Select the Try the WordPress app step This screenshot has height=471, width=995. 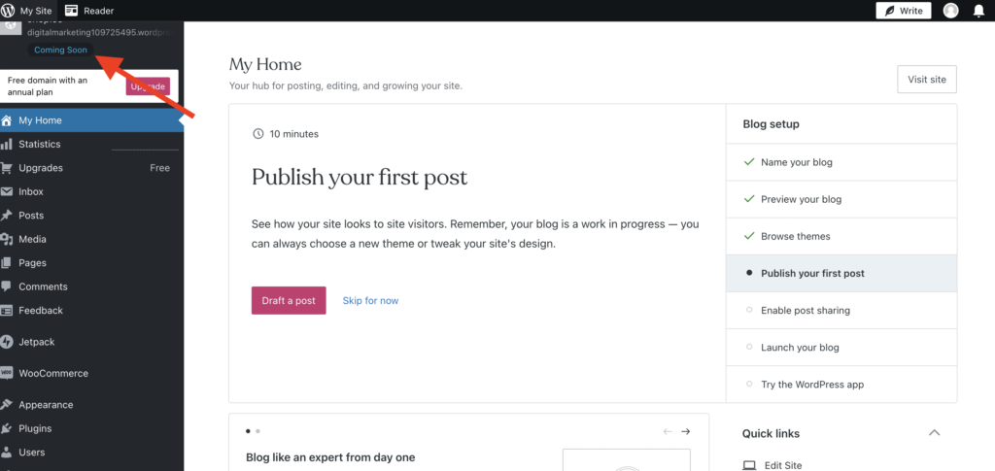(811, 385)
